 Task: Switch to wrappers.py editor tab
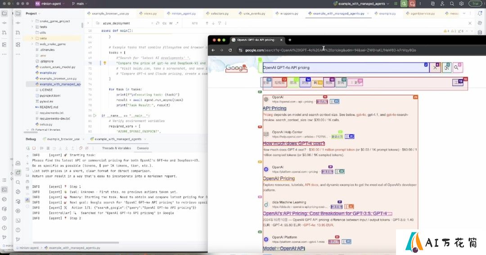(x=286, y=14)
